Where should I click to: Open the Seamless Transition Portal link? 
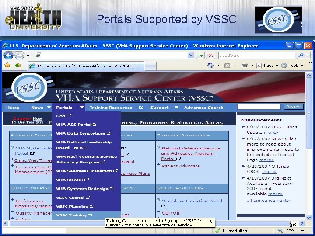pyautogui.click(x=192, y=201)
